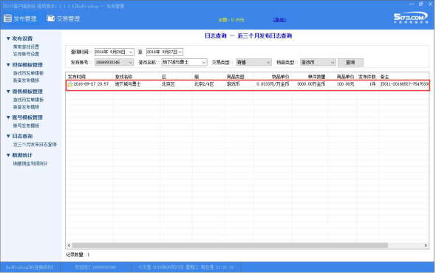Click the horizontal scrollbar left arrow
Image resolution: width=436 pixels, height=274 pixels.
coord(69,245)
